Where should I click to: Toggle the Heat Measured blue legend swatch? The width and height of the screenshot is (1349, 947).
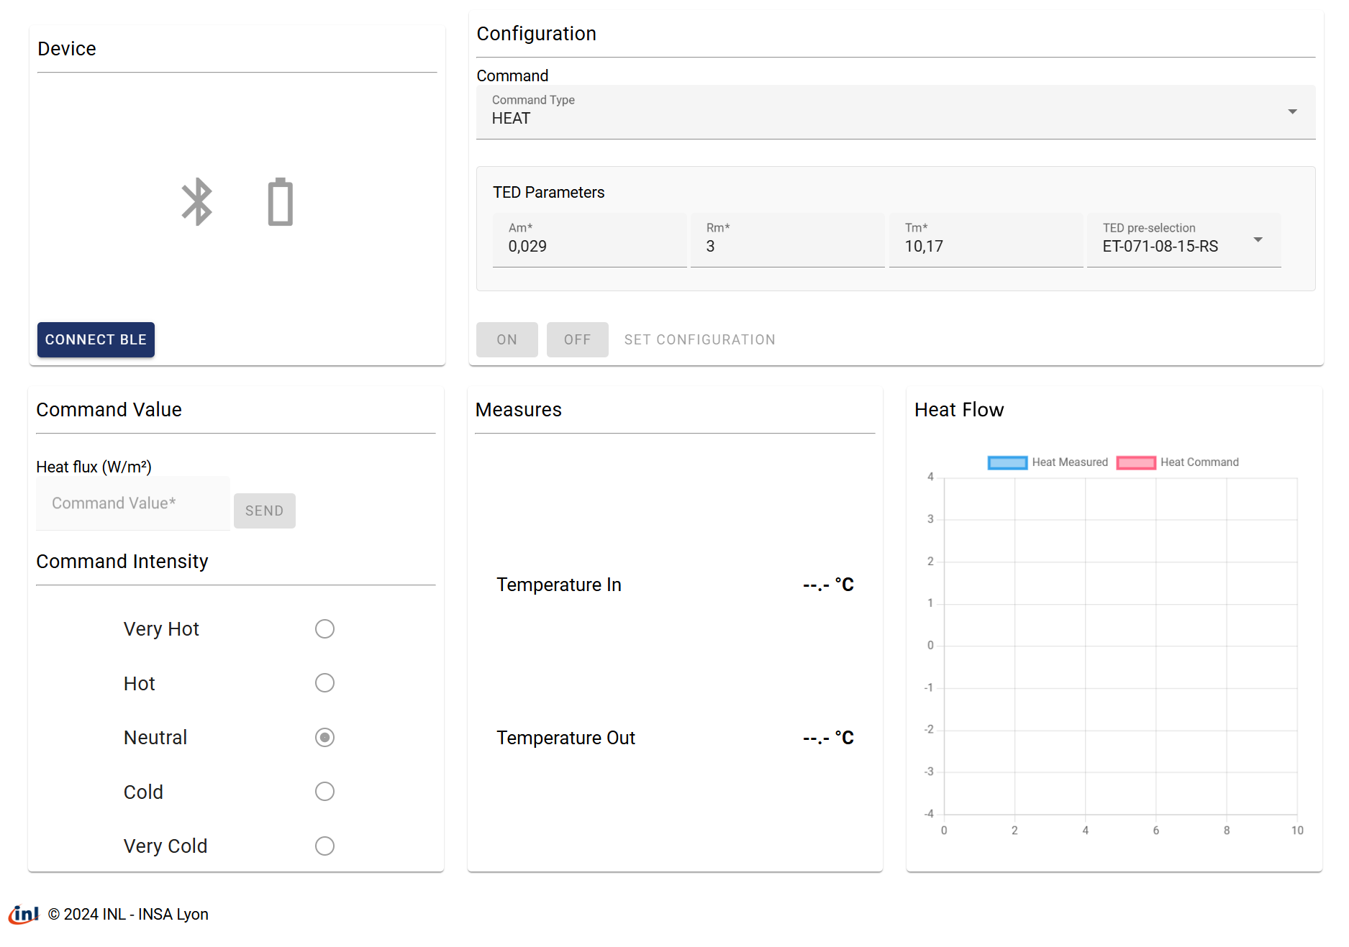[x=1007, y=462]
